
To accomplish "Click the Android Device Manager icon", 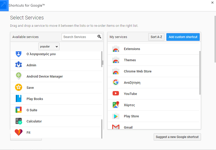I will pyautogui.click(x=19, y=76).
